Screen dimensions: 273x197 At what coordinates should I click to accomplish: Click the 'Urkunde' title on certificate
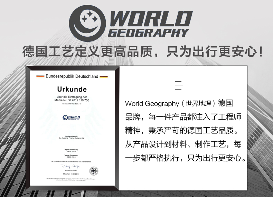[x=72, y=89]
